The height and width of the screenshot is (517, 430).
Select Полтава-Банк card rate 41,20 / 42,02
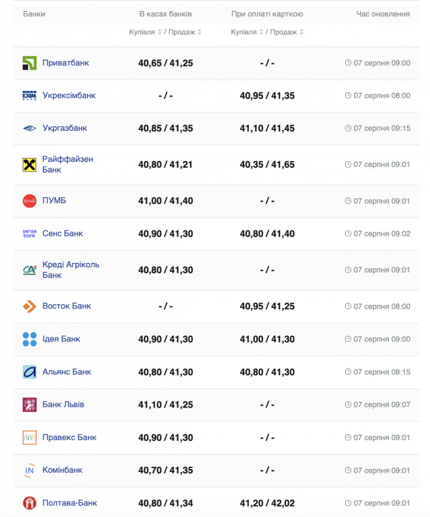tap(267, 503)
